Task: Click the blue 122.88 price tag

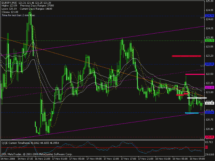Action: coord(209,64)
